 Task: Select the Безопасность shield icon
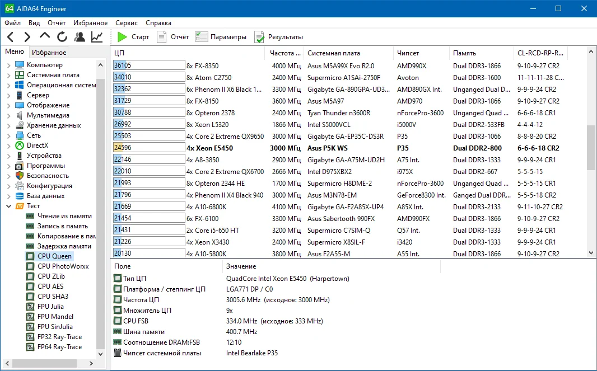(x=20, y=176)
